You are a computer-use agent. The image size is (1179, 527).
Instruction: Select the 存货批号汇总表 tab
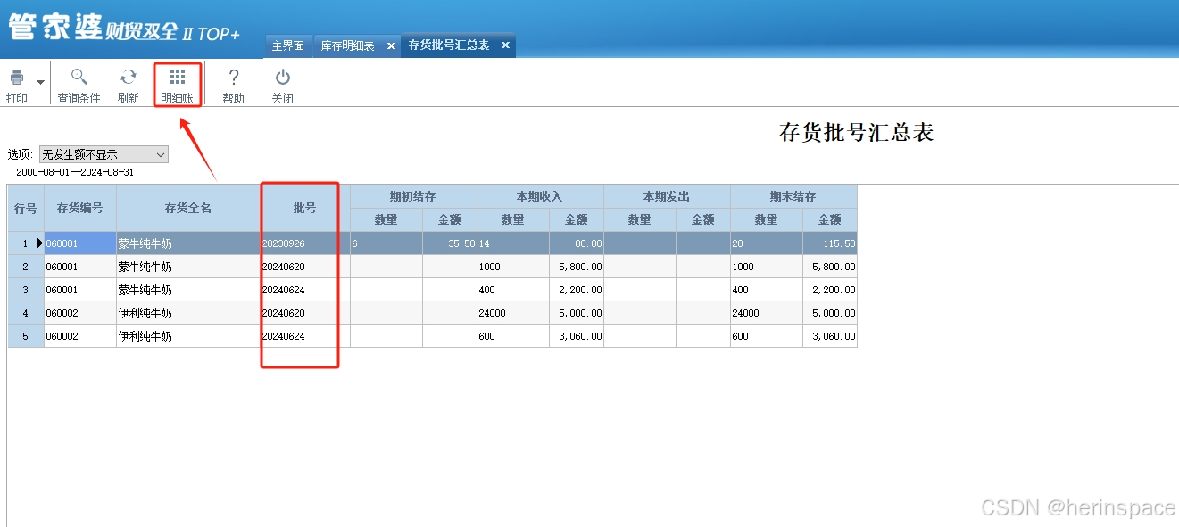(449, 45)
